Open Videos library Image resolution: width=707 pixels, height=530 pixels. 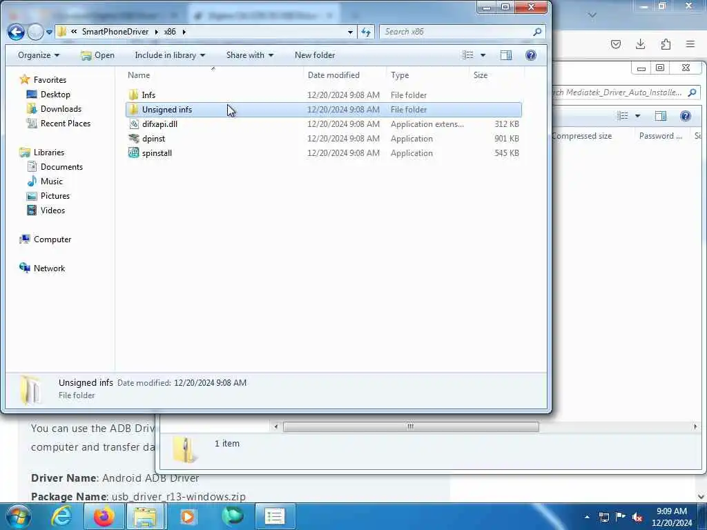pyautogui.click(x=52, y=210)
